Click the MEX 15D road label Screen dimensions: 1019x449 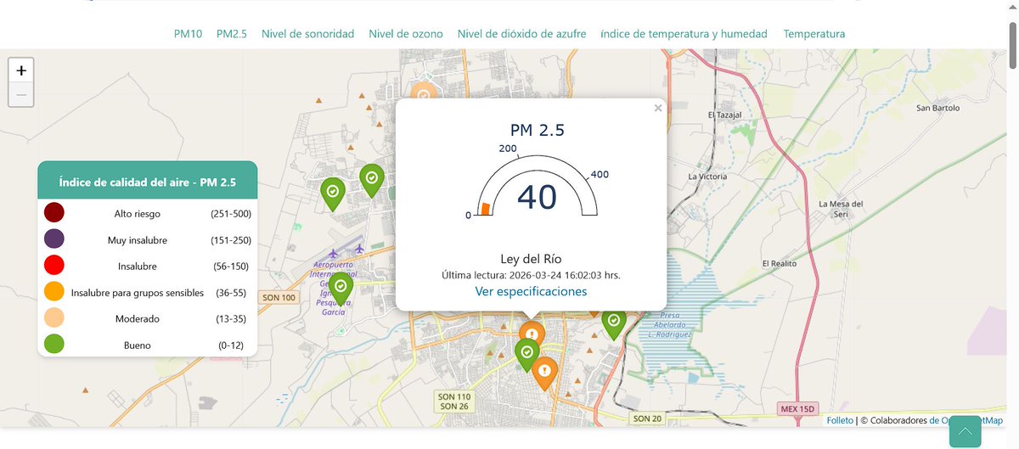click(x=797, y=410)
